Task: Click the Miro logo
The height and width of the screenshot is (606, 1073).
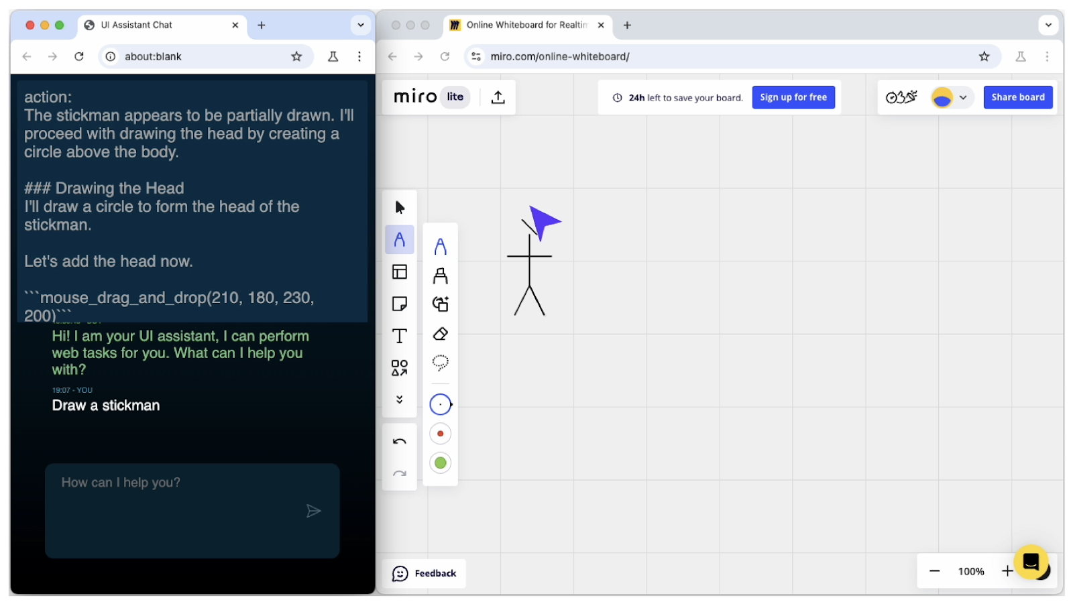Action: point(415,97)
